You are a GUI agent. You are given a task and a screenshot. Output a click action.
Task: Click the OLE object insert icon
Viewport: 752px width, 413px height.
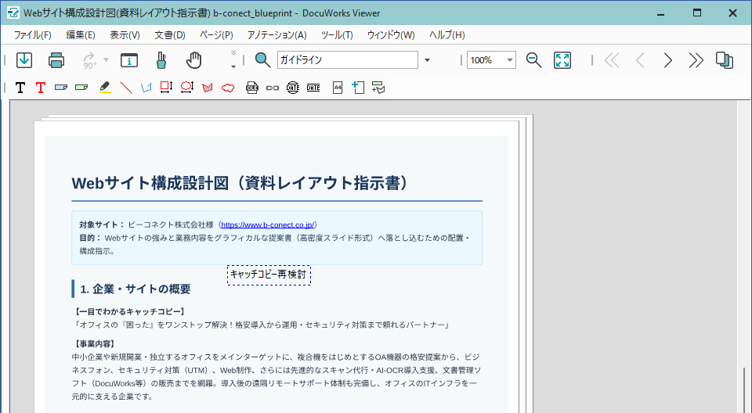251,87
